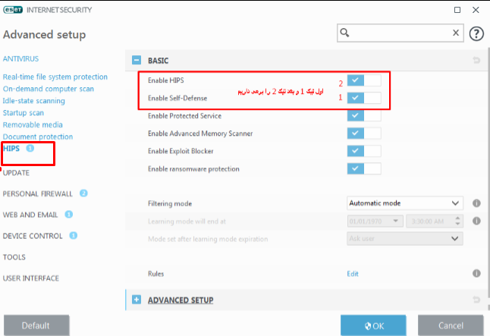
Task: Go to Removable media settings
Action: click(33, 124)
